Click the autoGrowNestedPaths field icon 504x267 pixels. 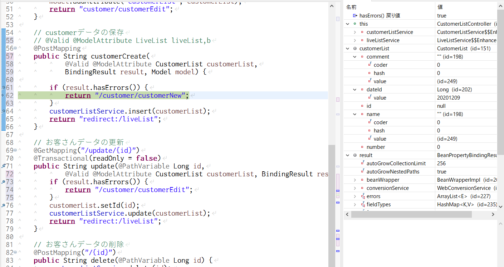[x=363, y=171]
